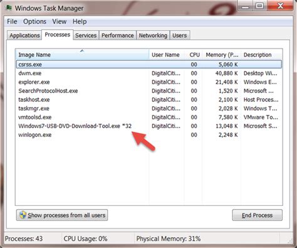Sort by Memory column header
Screen dimensions: 297x248
(x=222, y=55)
